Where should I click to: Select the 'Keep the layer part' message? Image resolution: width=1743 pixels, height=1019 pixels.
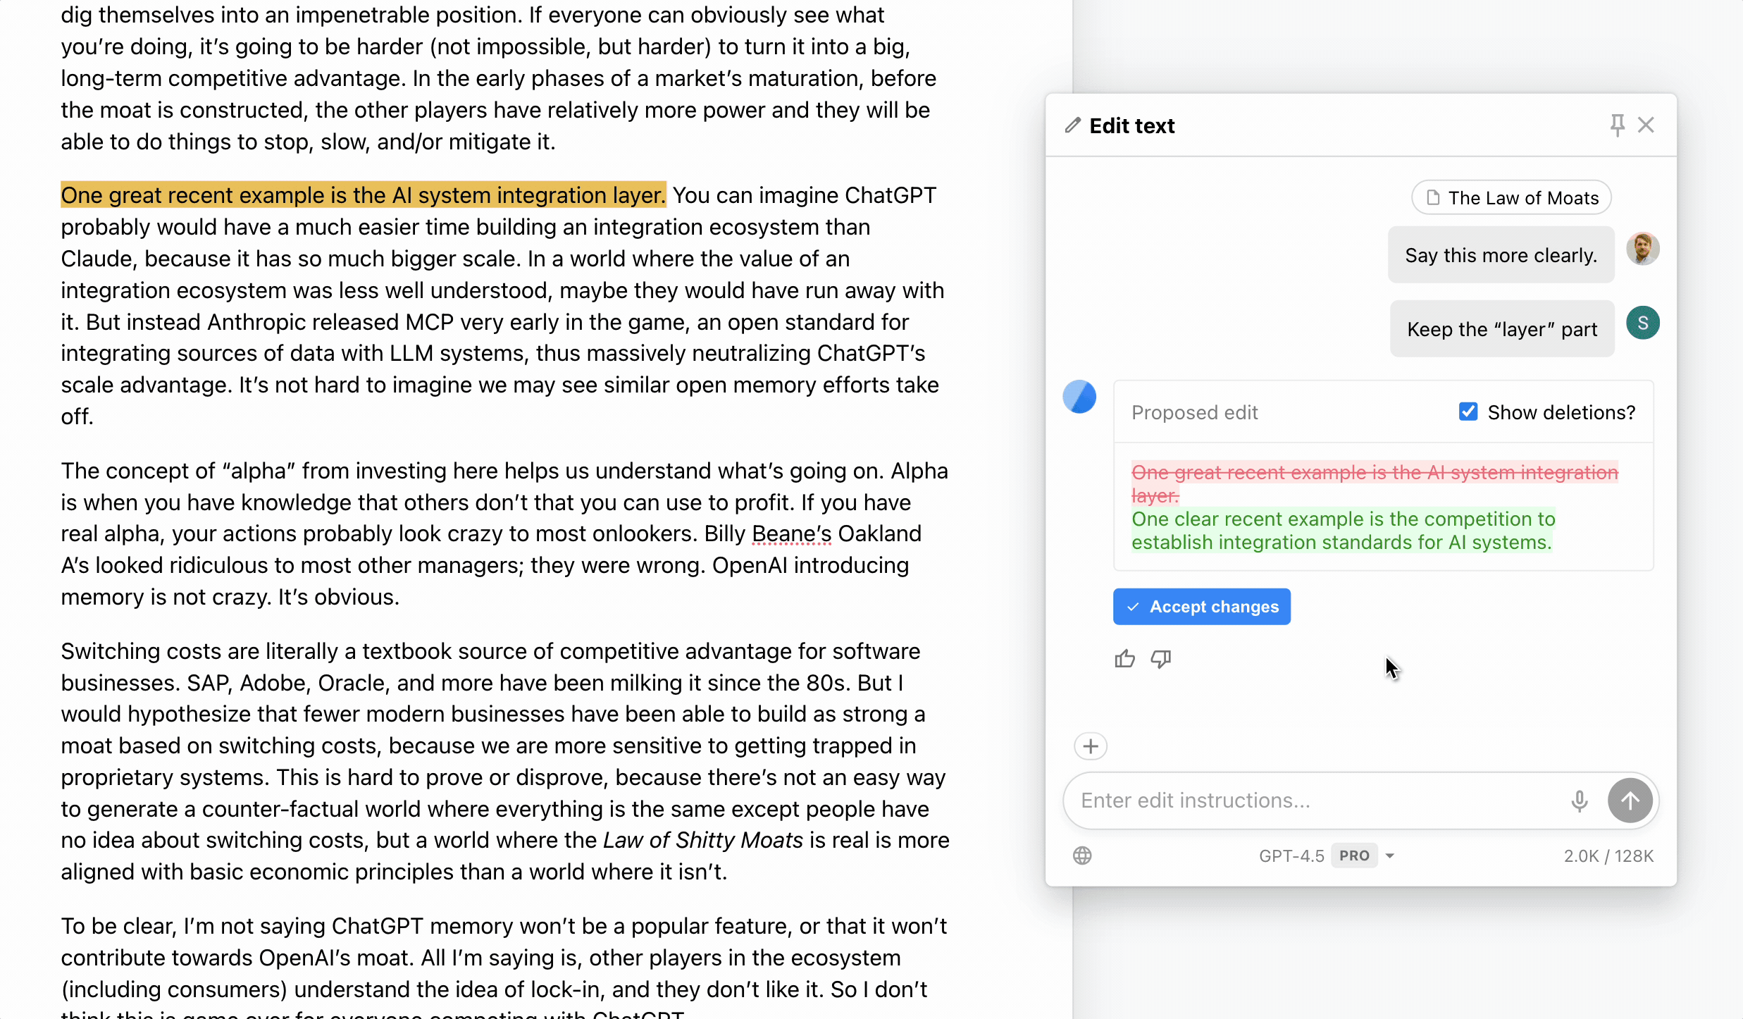(1501, 329)
